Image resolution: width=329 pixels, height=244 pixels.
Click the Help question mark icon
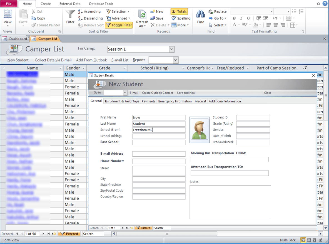click(325, 4)
